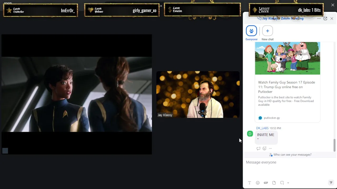Open the putlocker.gy source link
This screenshot has width=337, height=189.
[x=272, y=118]
